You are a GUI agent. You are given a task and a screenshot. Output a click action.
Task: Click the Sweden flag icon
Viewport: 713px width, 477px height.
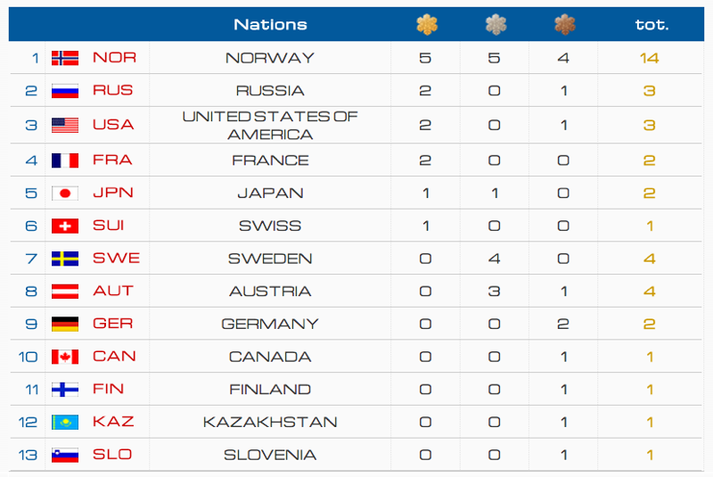pos(66,259)
